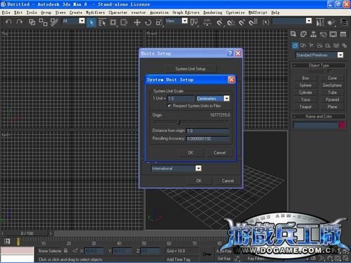Screen dimensions: 351x263
Task: Select the Helpers category icon
Action: [328, 45]
